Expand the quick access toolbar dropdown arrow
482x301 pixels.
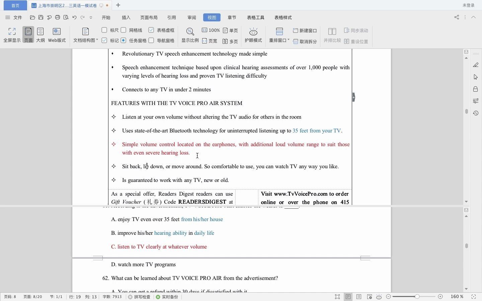(x=91, y=17)
